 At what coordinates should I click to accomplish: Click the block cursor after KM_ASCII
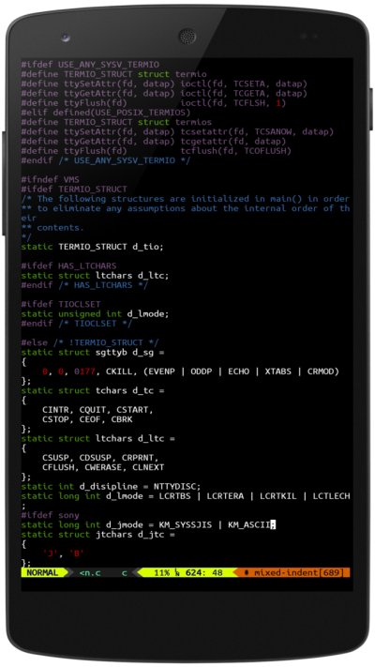273,524
